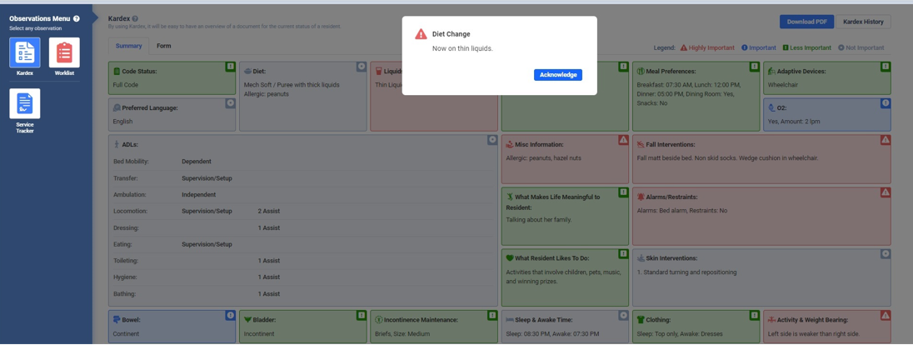
Task: Click the Liquids cup icon
Action: click(378, 71)
